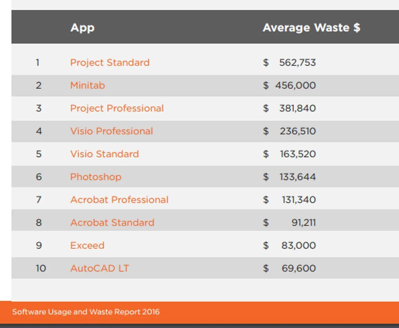Click the 133,644 Photoshop waste figure
Screen dimensions: 399x328
297,177
